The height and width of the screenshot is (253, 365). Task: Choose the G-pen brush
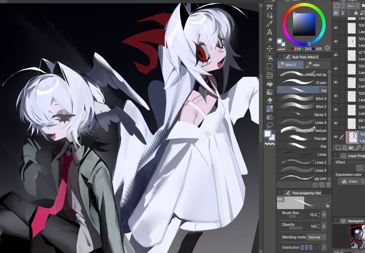pyautogui.click(x=302, y=82)
